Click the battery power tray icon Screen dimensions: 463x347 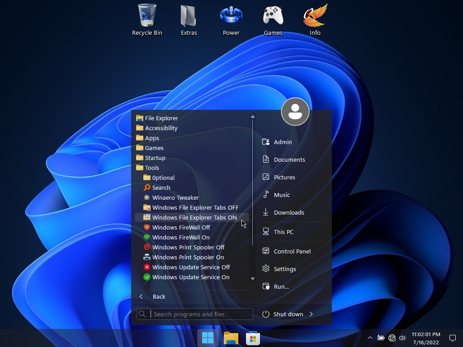[x=381, y=338]
